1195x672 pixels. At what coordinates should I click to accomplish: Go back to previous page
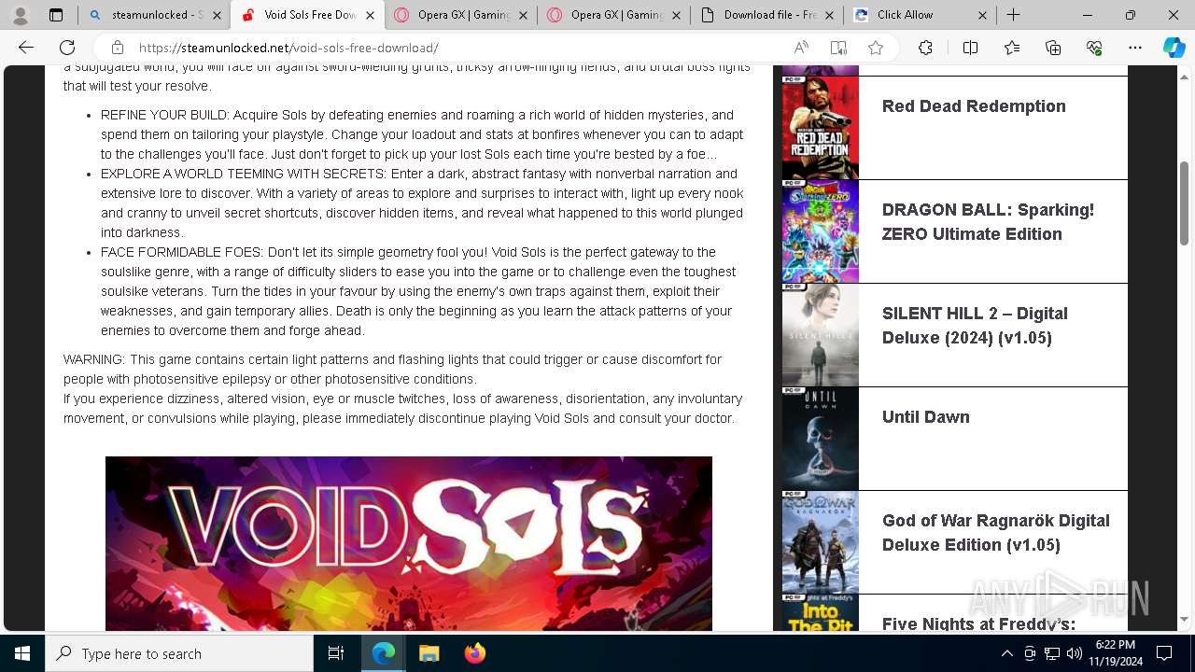(x=26, y=48)
